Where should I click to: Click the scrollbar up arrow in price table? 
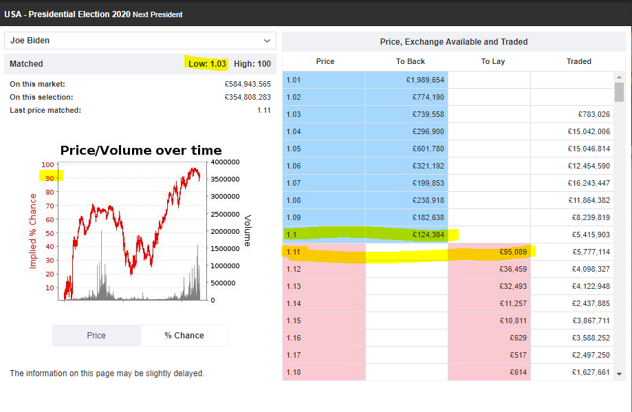620,76
